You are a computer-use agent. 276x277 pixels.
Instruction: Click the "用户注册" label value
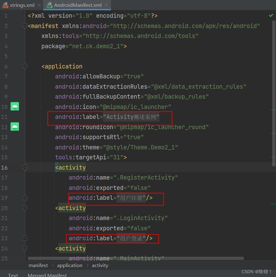(131, 198)
